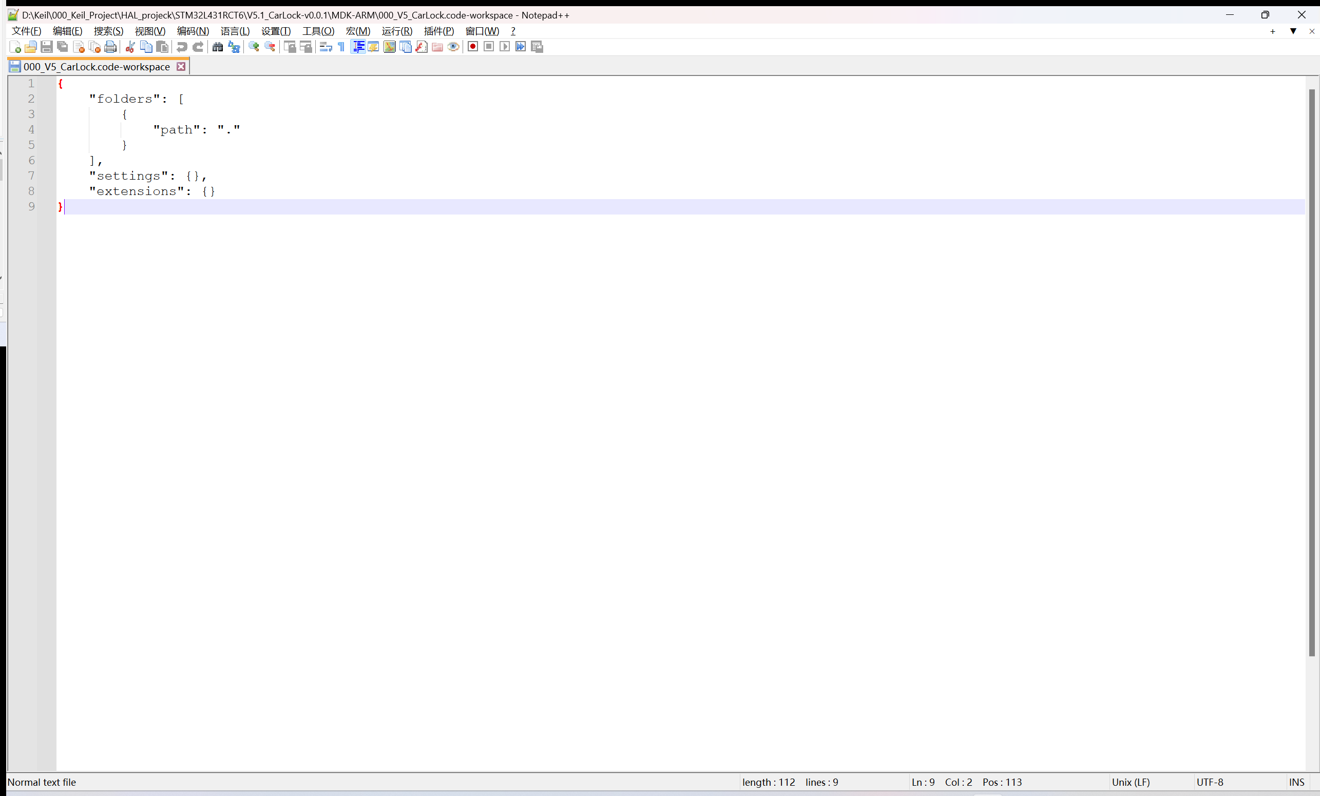Viewport: 1320px width, 796px height.
Task: Play back the recorded macro
Action: point(505,47)
